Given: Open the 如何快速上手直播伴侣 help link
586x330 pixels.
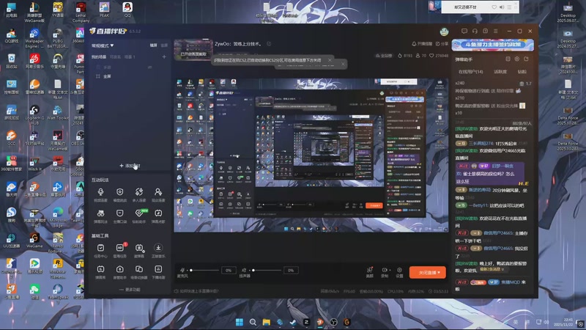Looking at the screenshot, I should coord(196,291).
